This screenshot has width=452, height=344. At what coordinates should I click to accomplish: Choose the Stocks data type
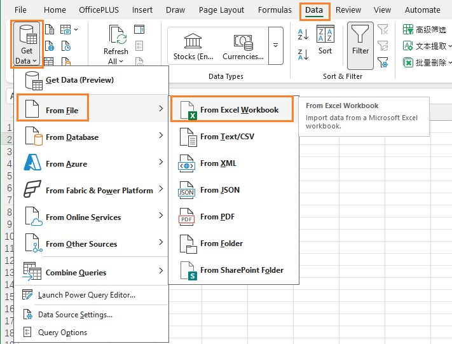tap(193, 46)
